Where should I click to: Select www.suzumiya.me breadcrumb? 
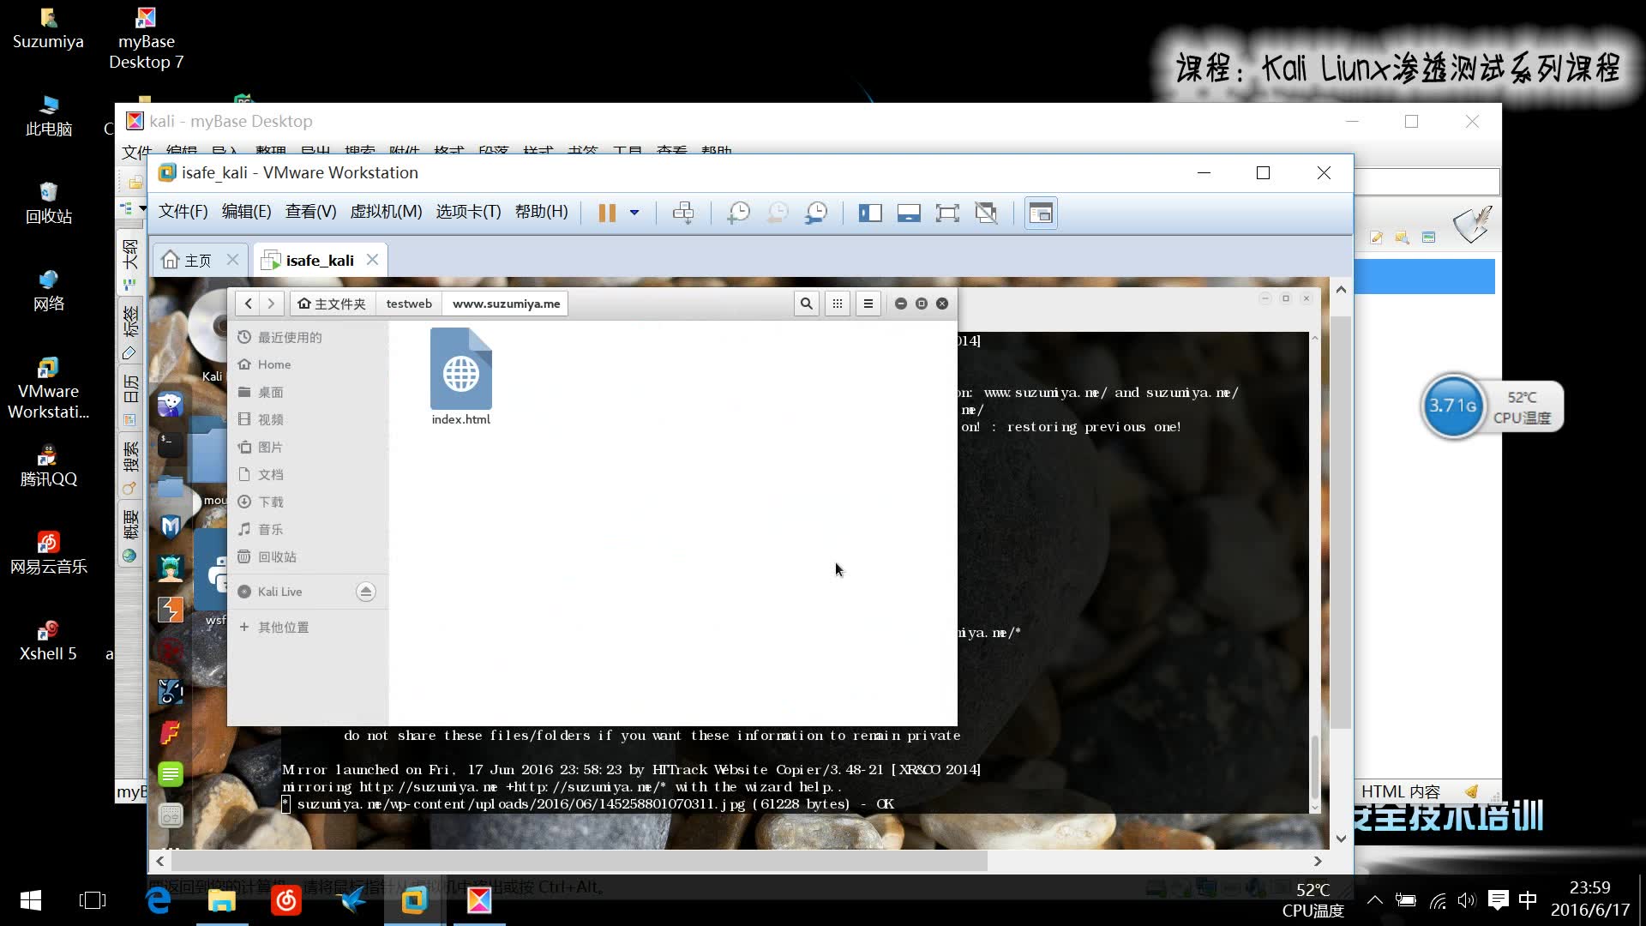pyautogui.click(x=506, y=304)
